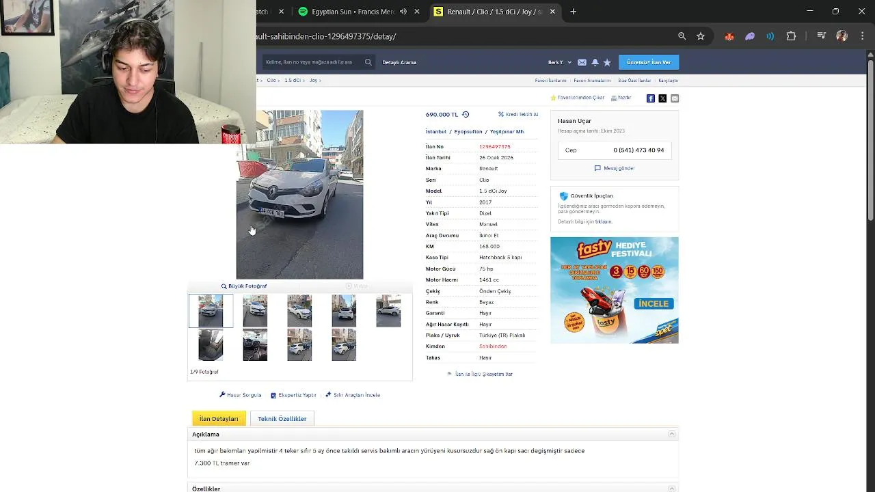Screen dimensions: 875x492
Task: Open the Chrome extensions puzzle icon
Action: [791, 36]
